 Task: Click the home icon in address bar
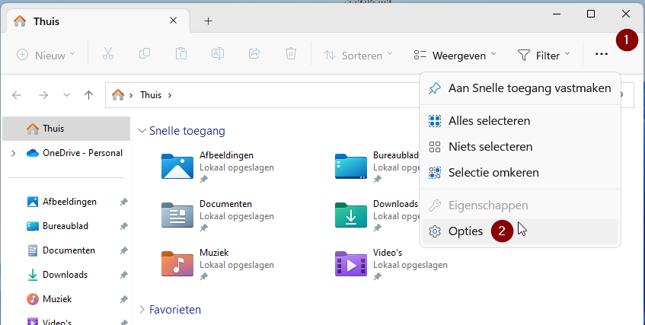click(x=118, y=95)
